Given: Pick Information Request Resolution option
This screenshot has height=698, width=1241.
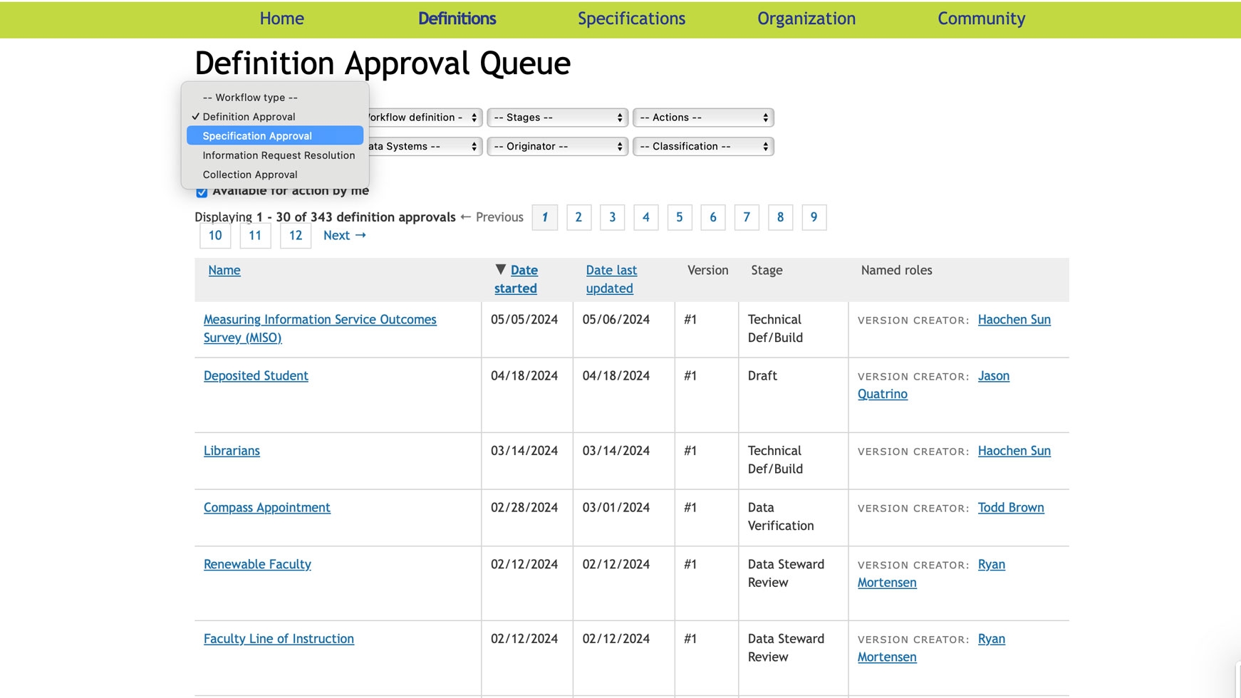Looking at the screenshot, I should click(x=275, y=155).
